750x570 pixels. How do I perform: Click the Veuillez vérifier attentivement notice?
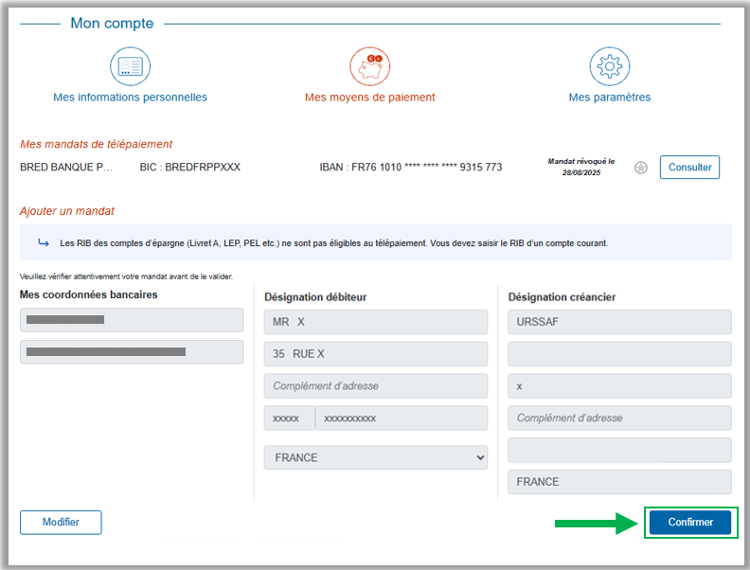[126, 276]
